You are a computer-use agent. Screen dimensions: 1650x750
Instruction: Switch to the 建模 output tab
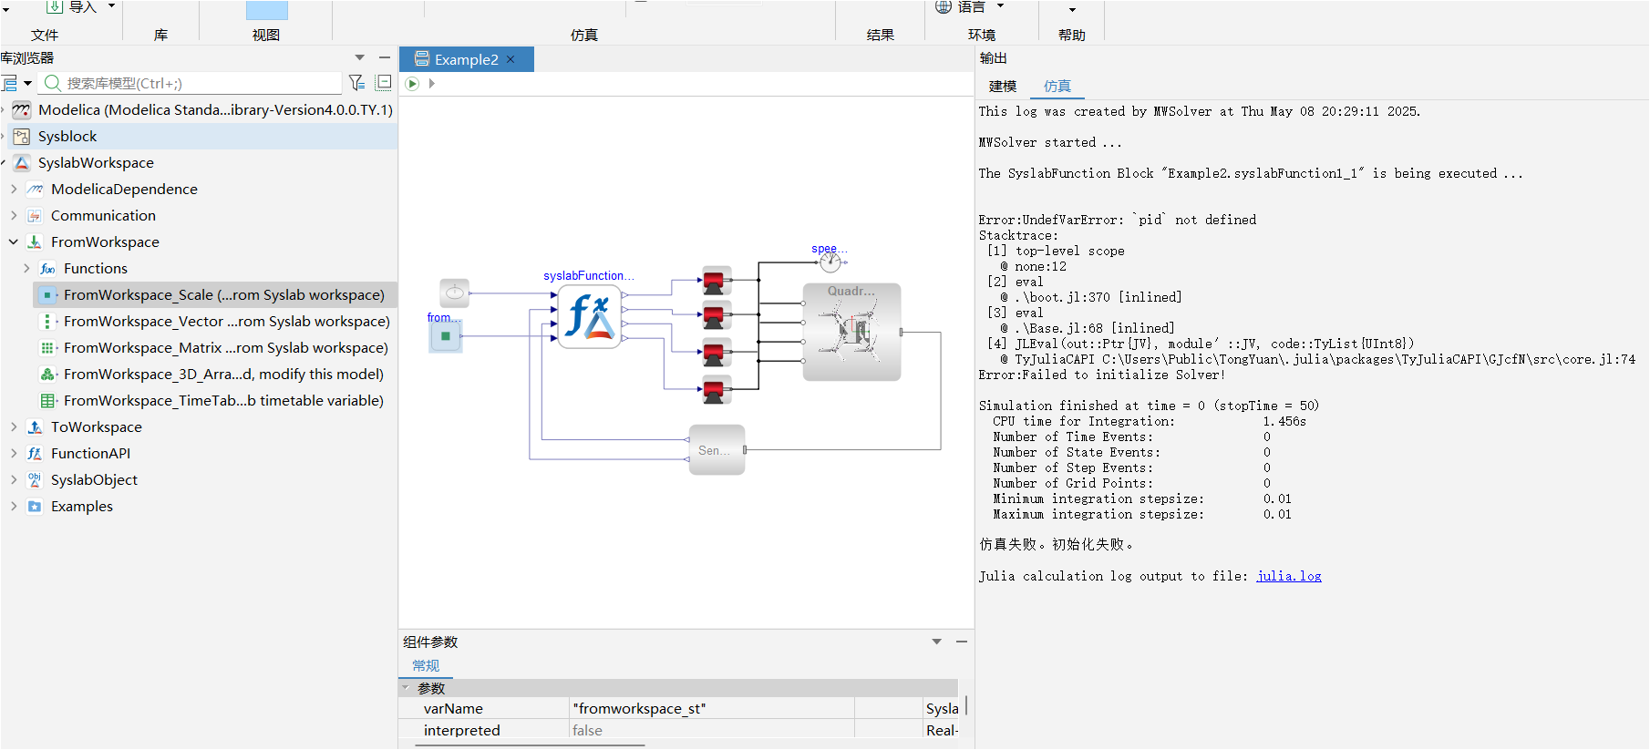coord(1003,86)
